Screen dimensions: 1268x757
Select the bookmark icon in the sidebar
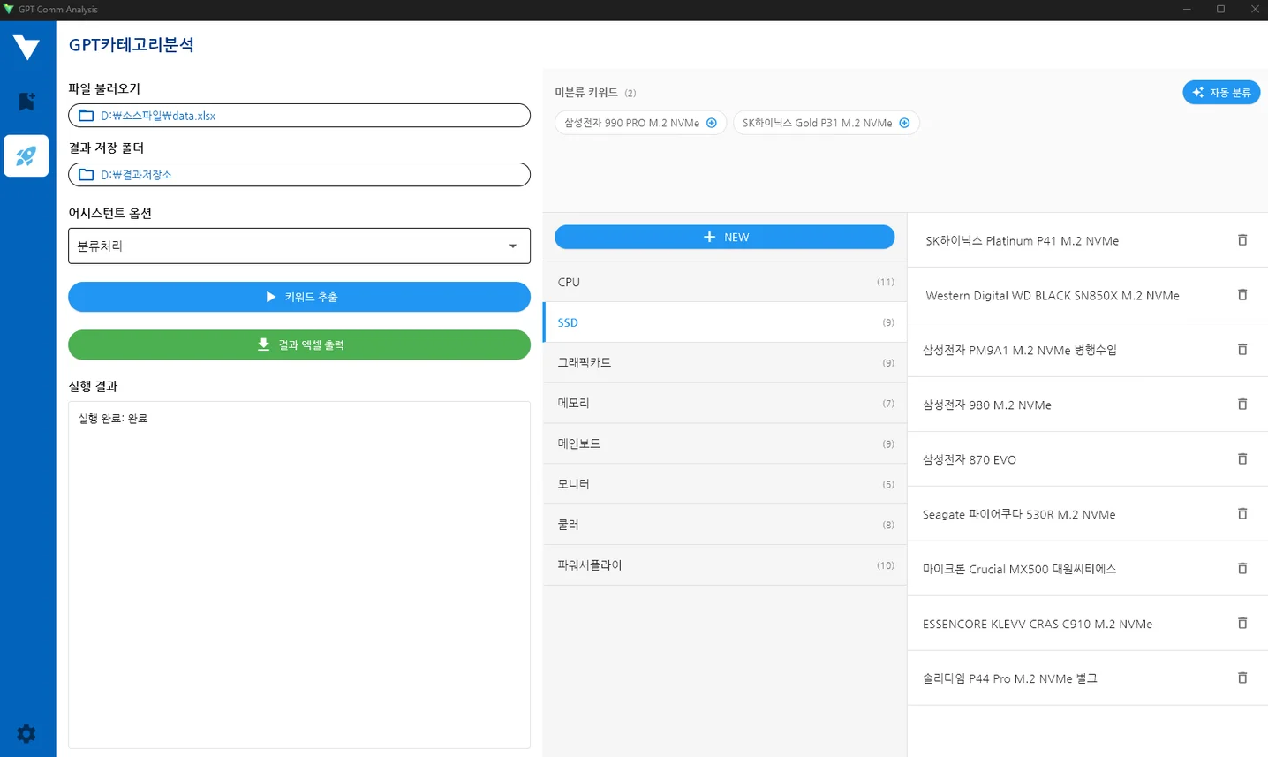tap(26, 100)
